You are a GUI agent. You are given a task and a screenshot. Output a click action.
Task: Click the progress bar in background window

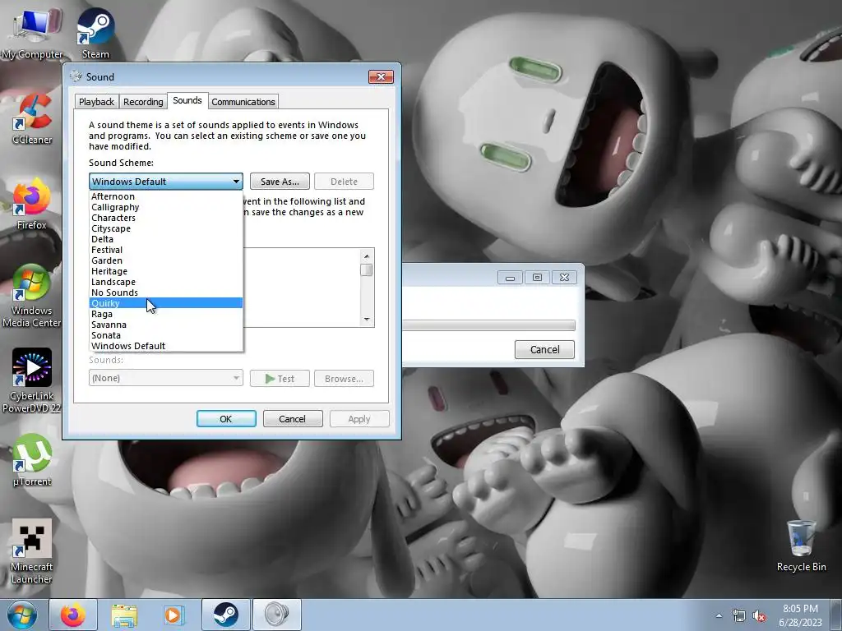[x=489, y=325]
